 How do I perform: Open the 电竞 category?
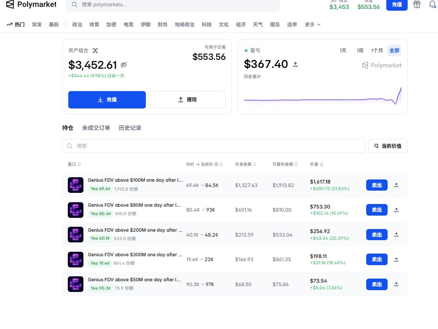point(128,25)
